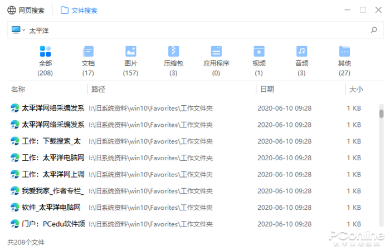
Task: Filter by 图片 (157) category
Action: tap(131, 61)
